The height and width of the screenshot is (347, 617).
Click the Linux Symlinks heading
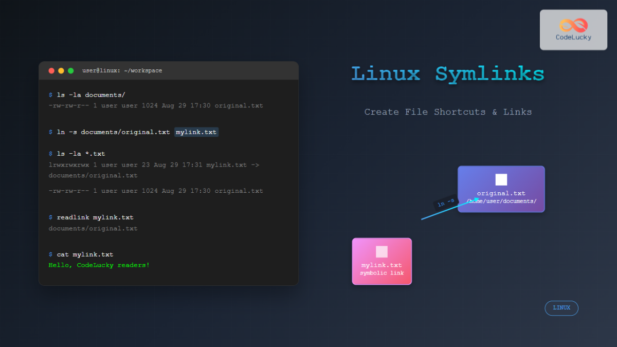coord(447,74)
